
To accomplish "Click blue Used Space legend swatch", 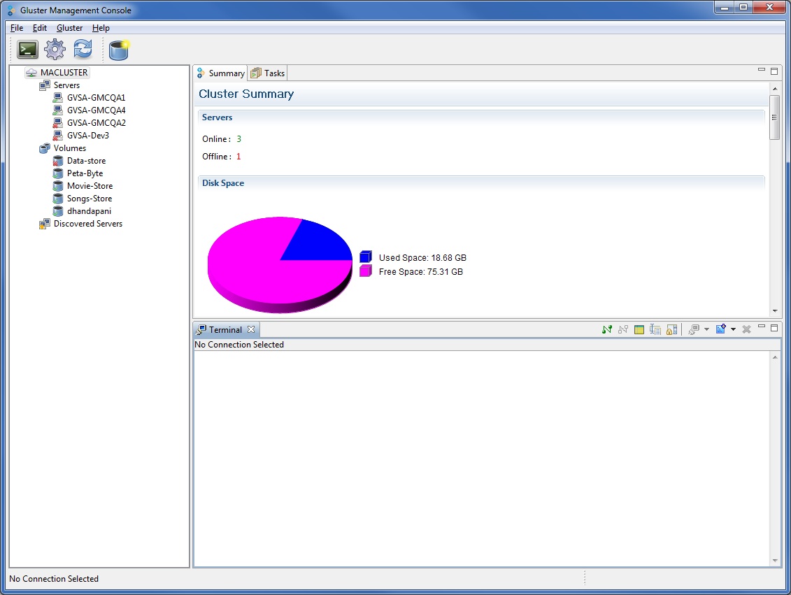I will 365,257.
